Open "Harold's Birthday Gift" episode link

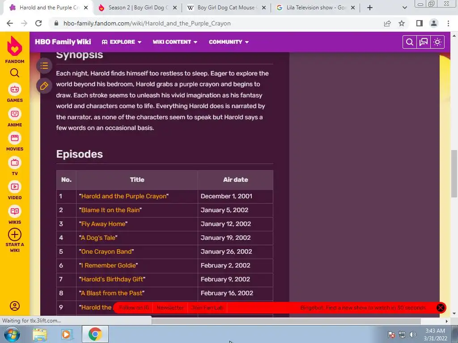pos(112,279)
